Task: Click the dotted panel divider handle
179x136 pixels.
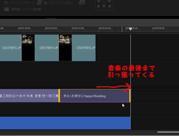Action: click(52, 18)
